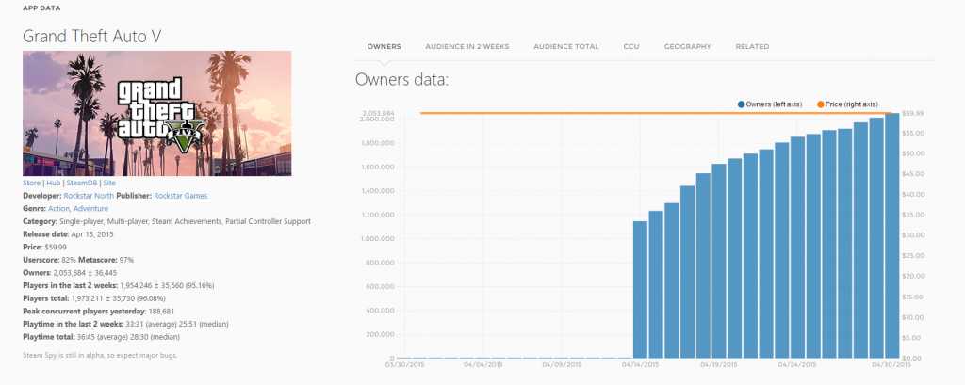
Task: Click the Grand Theft Auto V cover image
Action: [156, 113]
